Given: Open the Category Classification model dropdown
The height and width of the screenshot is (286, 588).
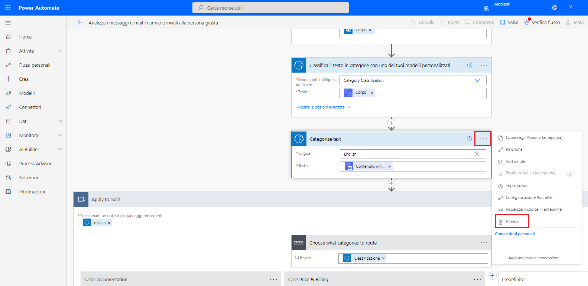Looking at the screenshot, I should (477, 80).
